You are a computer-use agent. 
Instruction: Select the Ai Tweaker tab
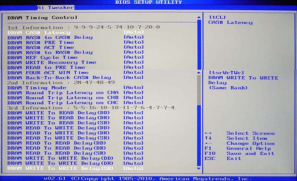click(56, 7)
